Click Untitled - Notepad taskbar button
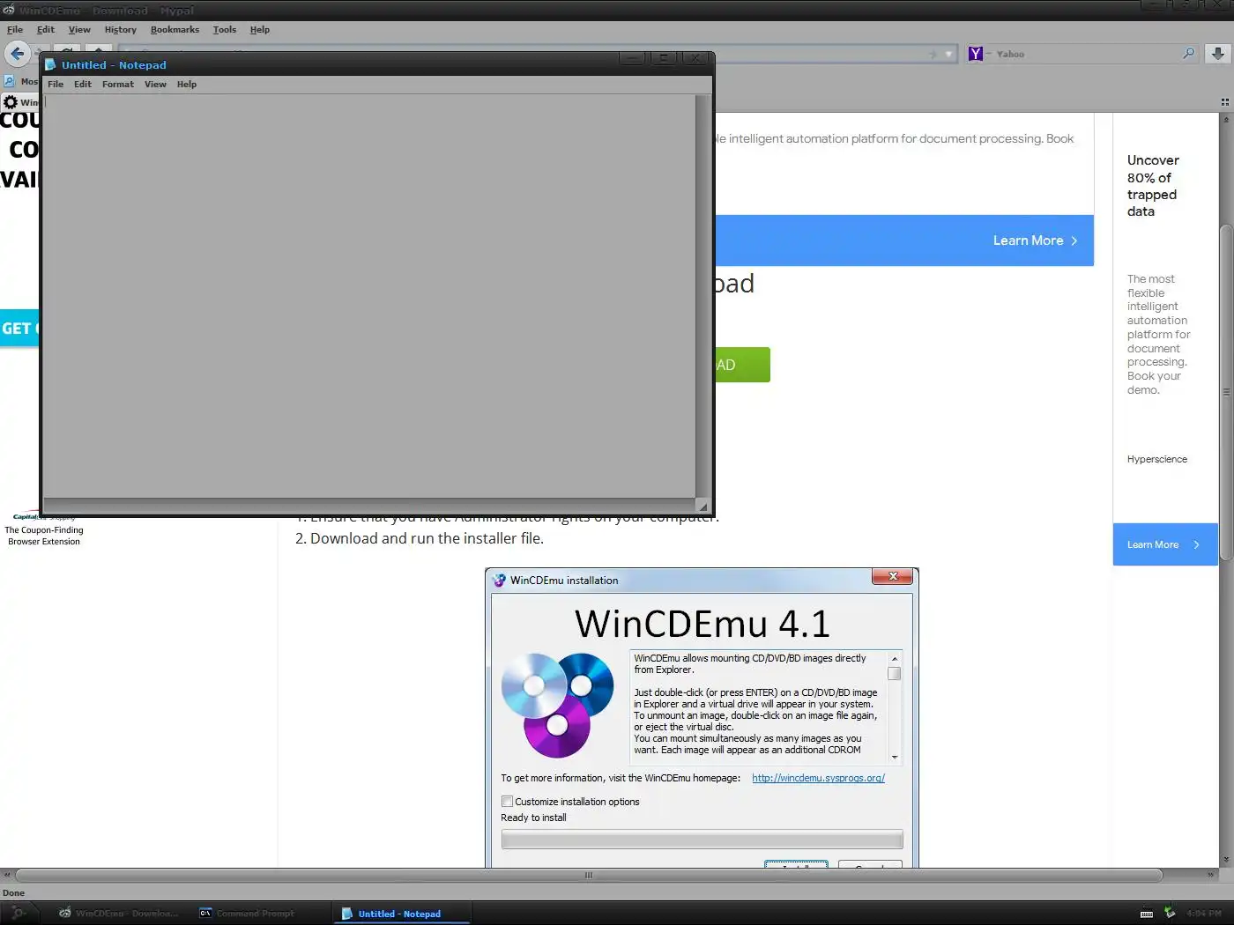Image resolution: width=1234 pixels, height=925 pixels. 401,914
